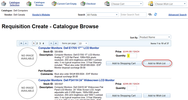Open the Choose Wish List dropdown

(x=170, y=4)
